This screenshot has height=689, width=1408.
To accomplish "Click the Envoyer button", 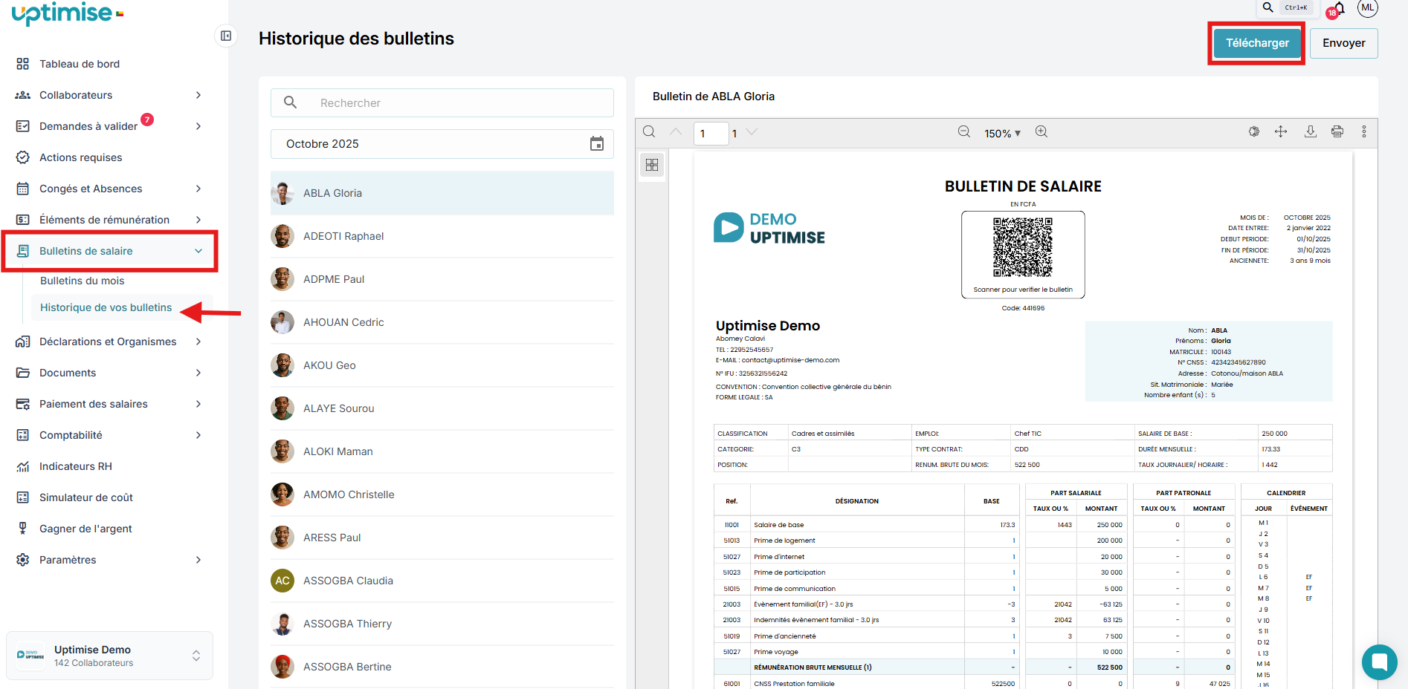I will coord(1343,43).
